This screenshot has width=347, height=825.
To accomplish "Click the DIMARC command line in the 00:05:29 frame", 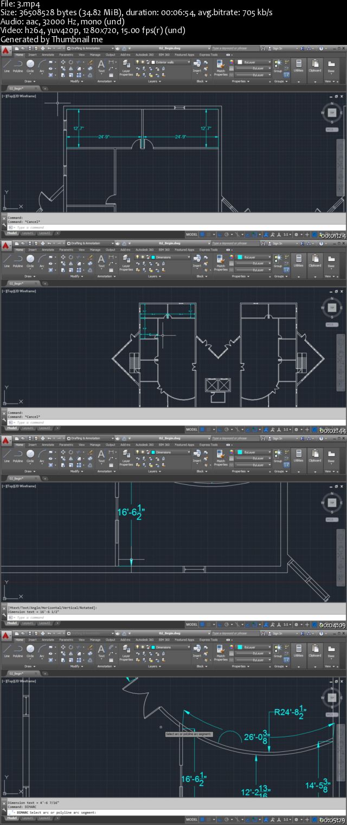I will click(176, 813).
